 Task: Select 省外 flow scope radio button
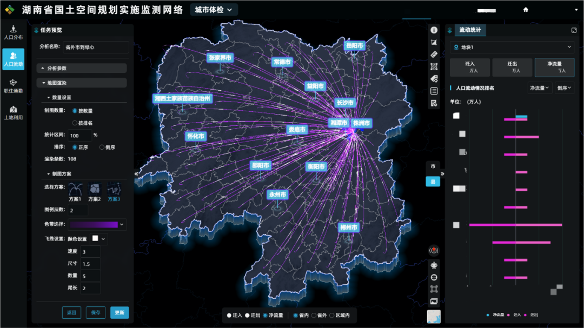point(314,315)
